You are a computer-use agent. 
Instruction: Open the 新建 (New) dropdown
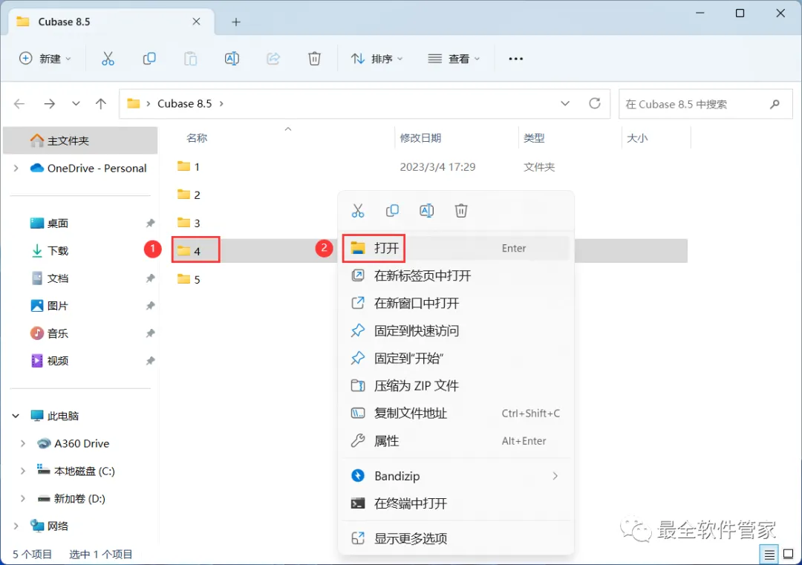45,59
